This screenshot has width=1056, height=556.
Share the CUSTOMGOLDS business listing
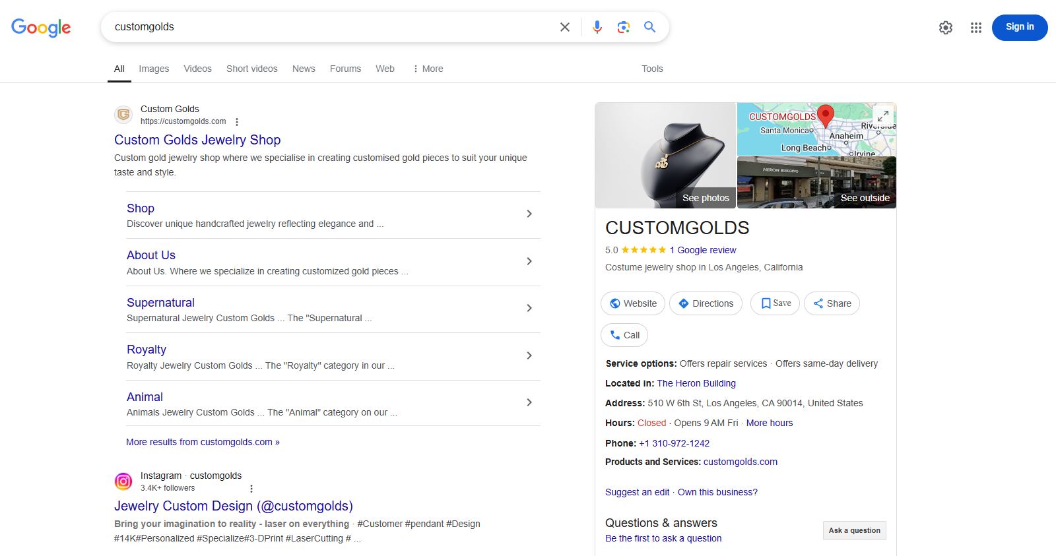(832, 303)
